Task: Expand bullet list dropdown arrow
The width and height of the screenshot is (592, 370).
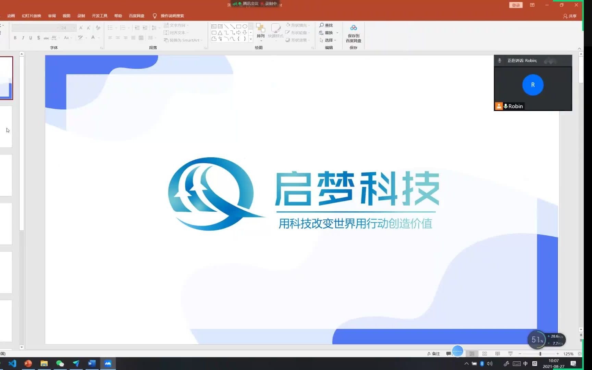Action: click(116, 28)
